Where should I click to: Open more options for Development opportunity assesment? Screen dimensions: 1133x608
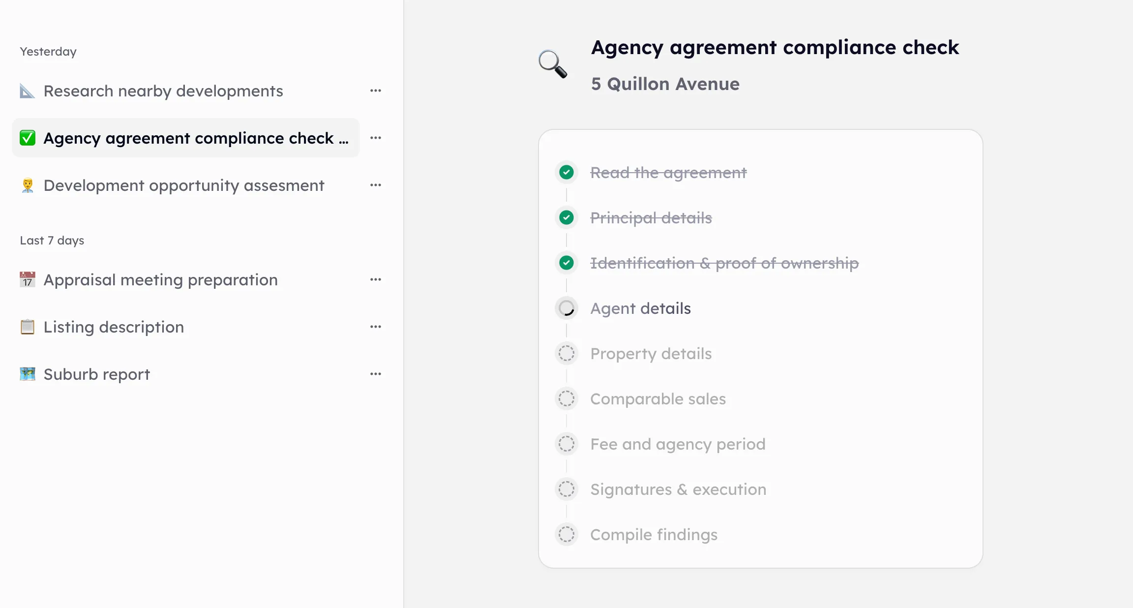point(376,185)
